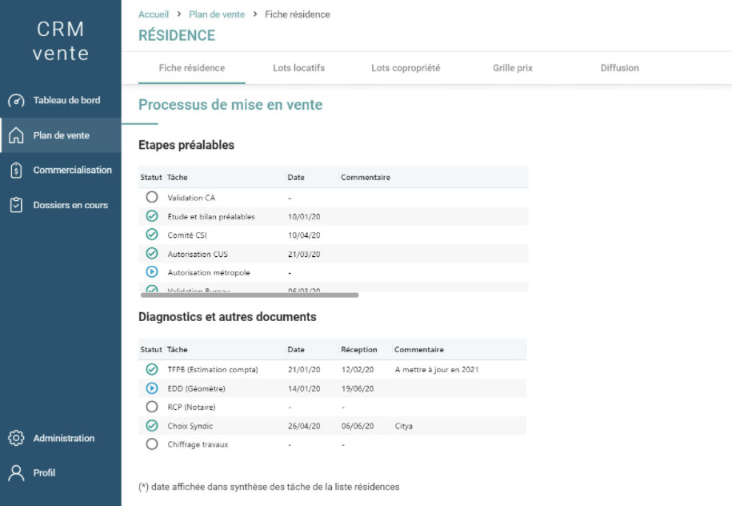The width and height of the screenshot is (732, 506).
Task: Click date 21/03/20 for Autorisation CUS
Action: pos(304,254)
